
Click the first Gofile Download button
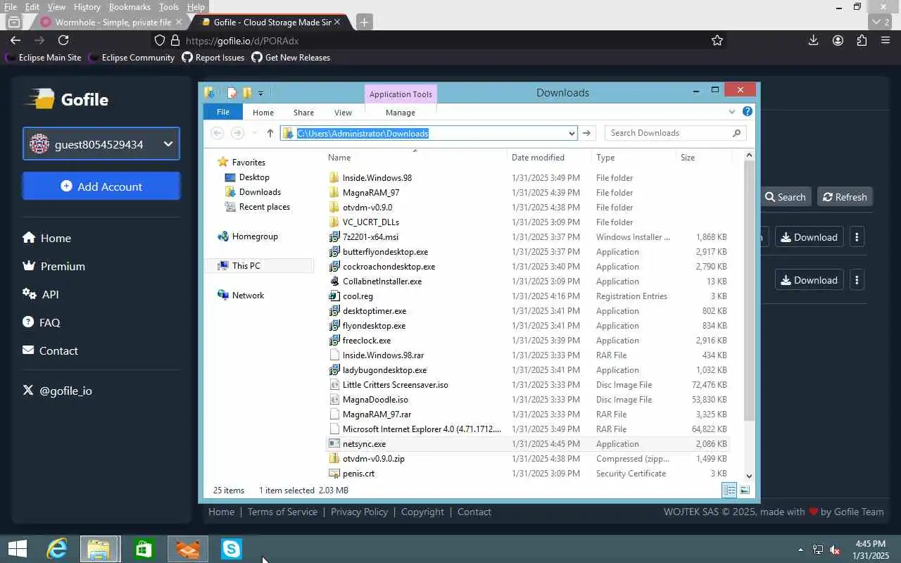pos(809,237)
